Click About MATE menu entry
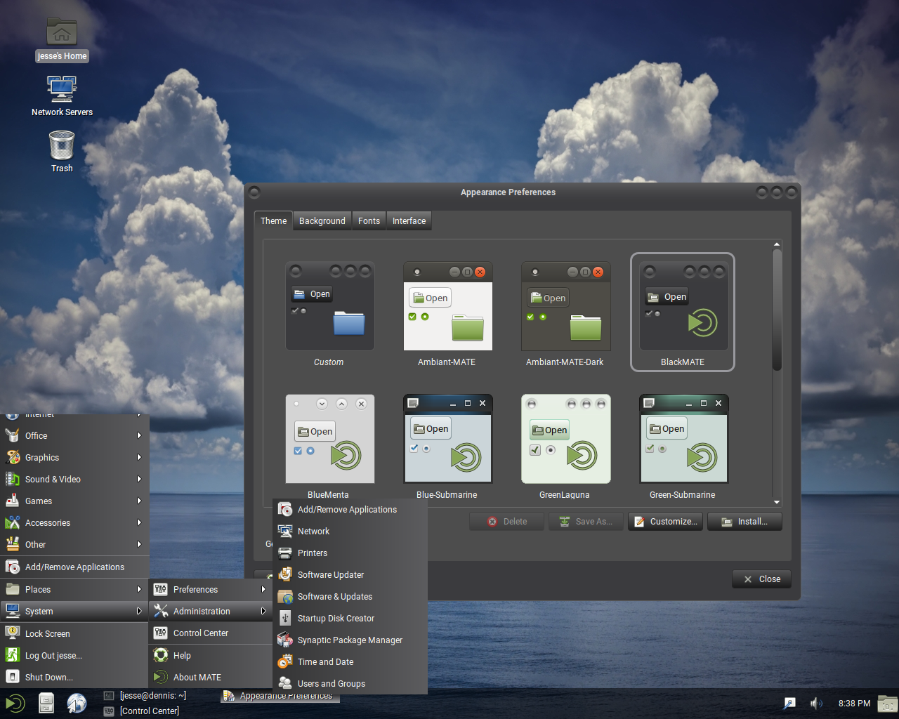This screenshot has width=899, height=719. click(x=210, y=677)
